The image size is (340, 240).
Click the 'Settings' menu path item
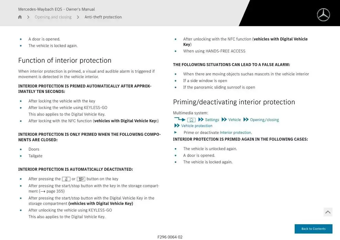(x=212, y=120)
